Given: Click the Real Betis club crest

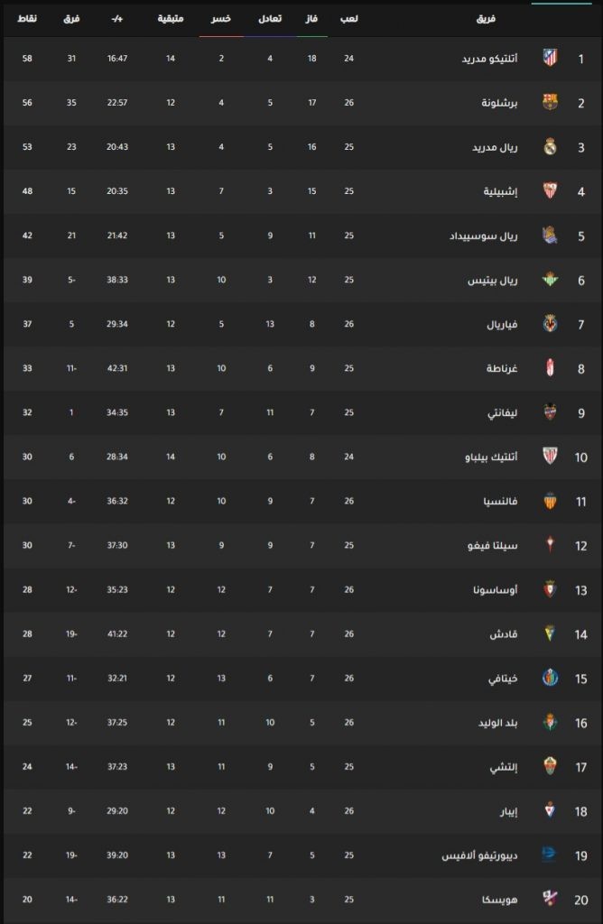Looking at the screenshot, I should click(x=550, y=280).
